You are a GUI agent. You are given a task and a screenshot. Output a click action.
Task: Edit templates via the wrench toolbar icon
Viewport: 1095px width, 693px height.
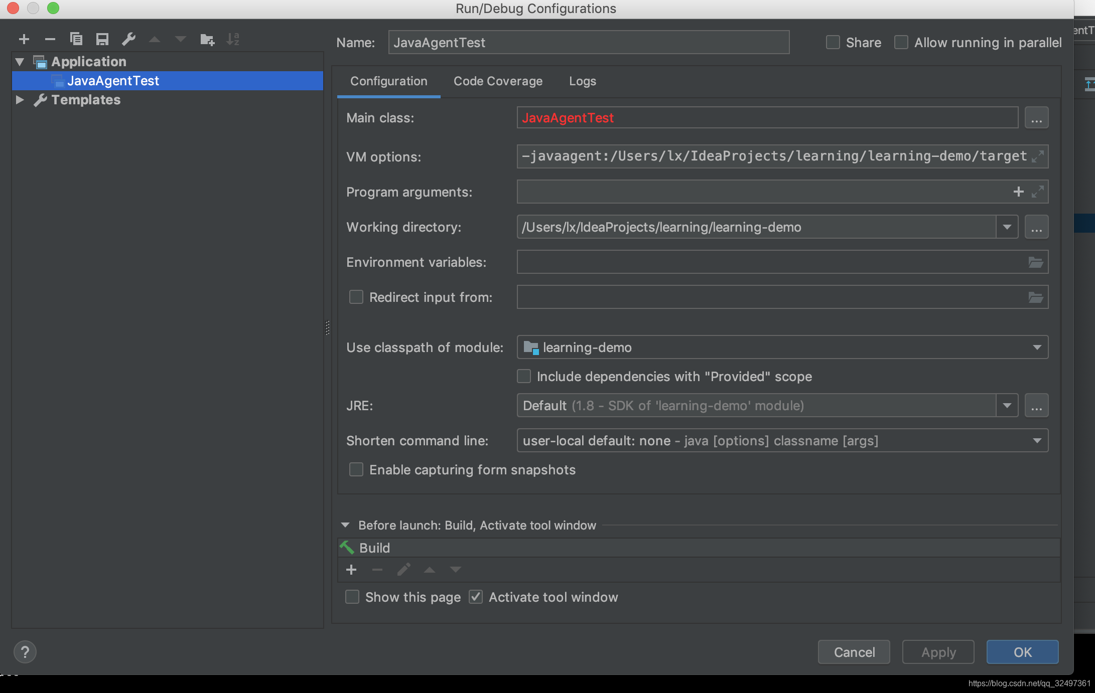click(x=128, y=39)
